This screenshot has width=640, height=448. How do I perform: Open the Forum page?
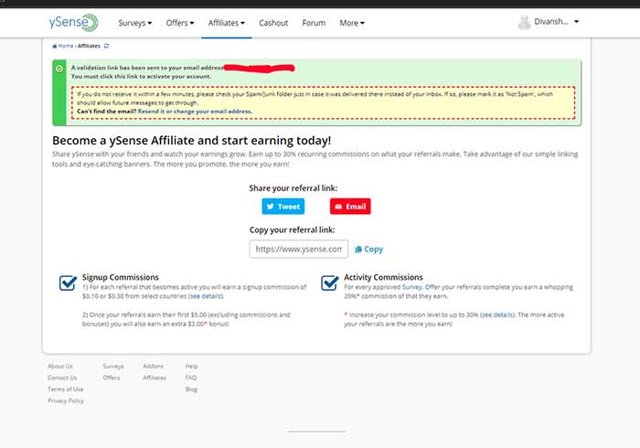[x=314, y=23]
